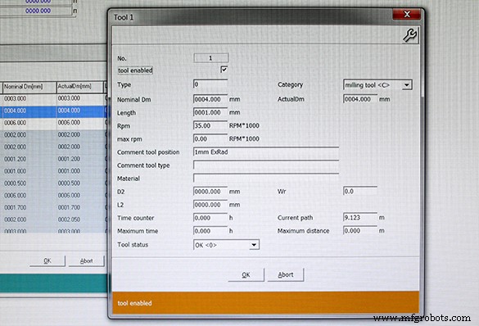Click the D2 input field
This screenshot has width=479, height=326.
coord(210,192)
